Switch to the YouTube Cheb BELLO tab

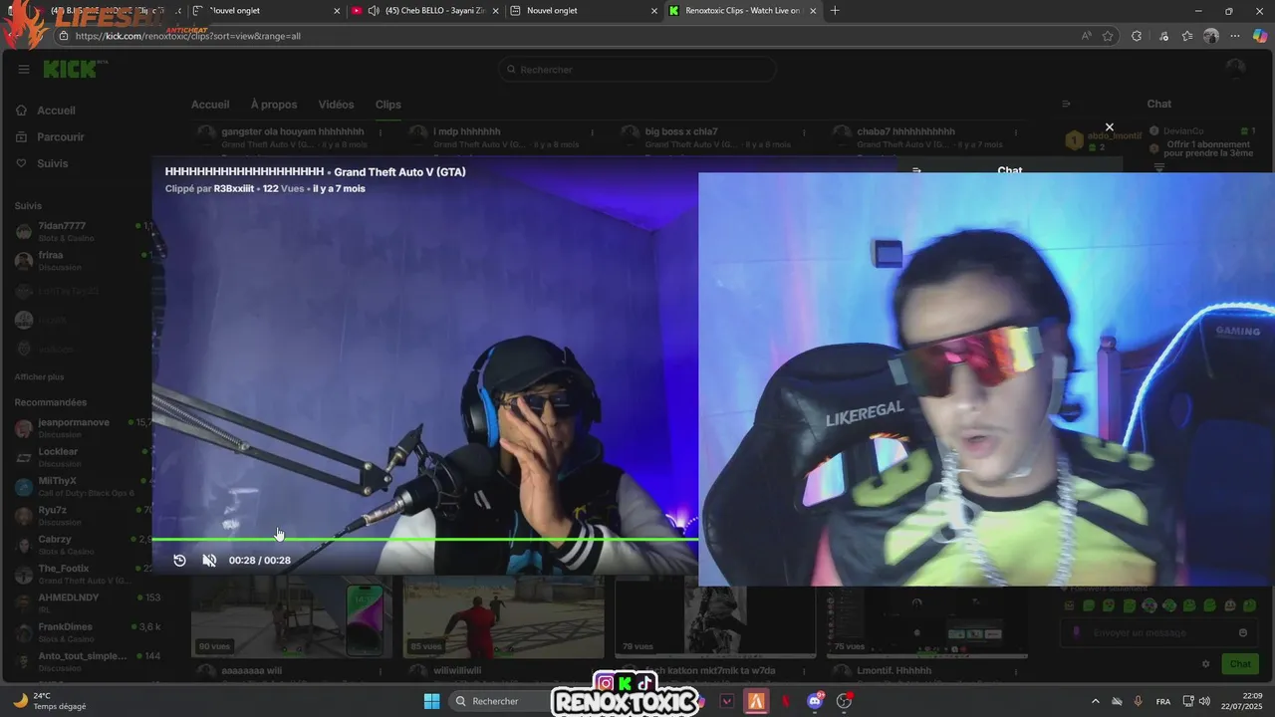click(x=425, y=11)
